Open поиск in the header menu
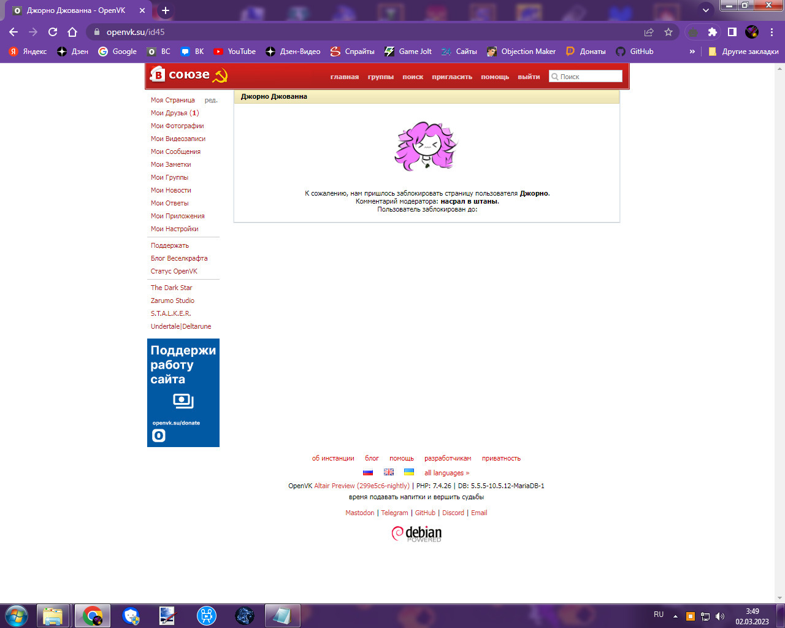Image resolution: width=785 pixels, height=628 pixels. [x=413, y=77]
